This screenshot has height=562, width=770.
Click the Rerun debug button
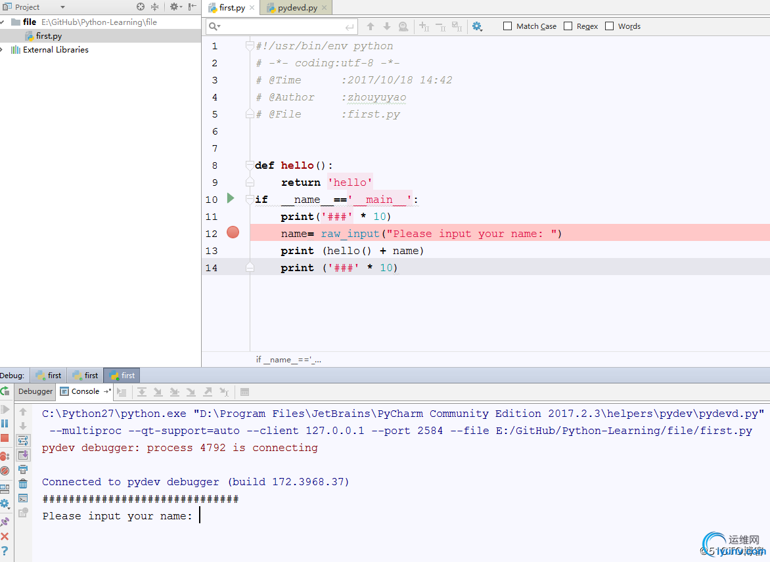coord(5,391)
